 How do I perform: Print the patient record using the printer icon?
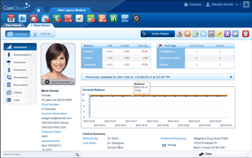[x=187, y=34]
